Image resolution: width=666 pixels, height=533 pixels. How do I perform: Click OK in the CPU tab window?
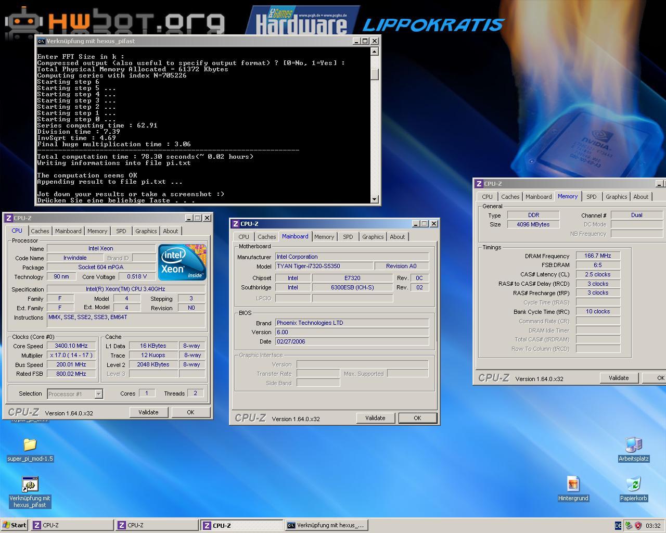point(190,412)
